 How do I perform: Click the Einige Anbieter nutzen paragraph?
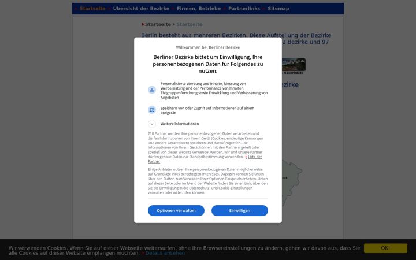coord(208,181)
